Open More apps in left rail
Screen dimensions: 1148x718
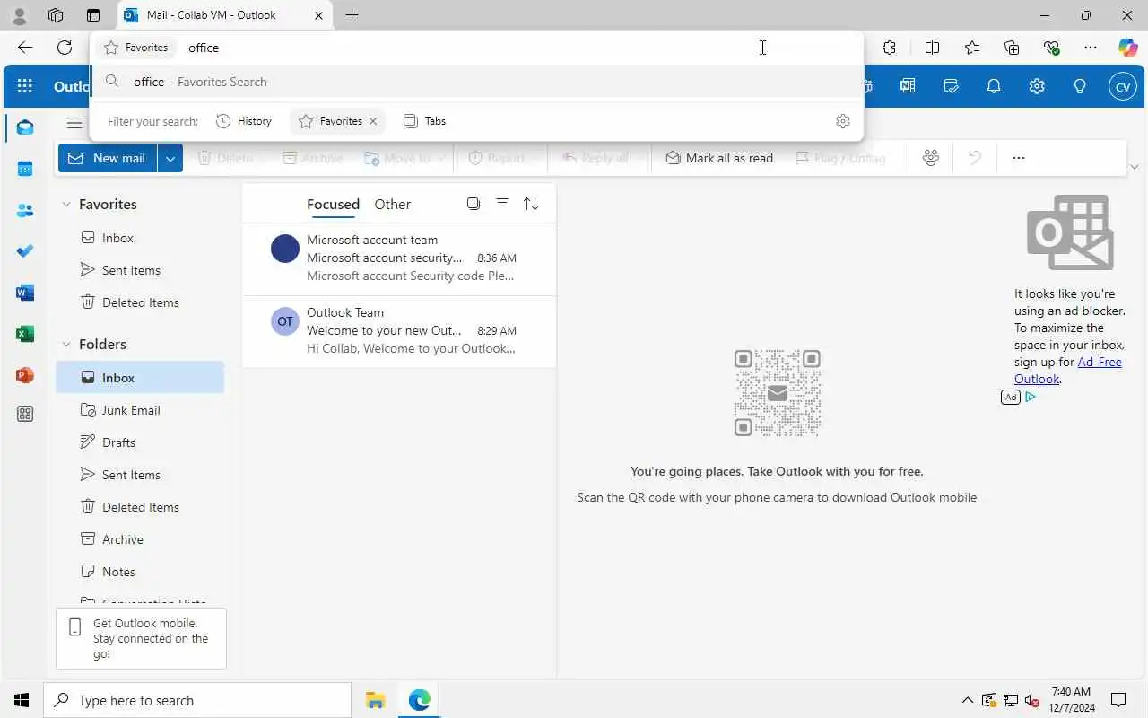pyautogui.click(x=25, y=414)
